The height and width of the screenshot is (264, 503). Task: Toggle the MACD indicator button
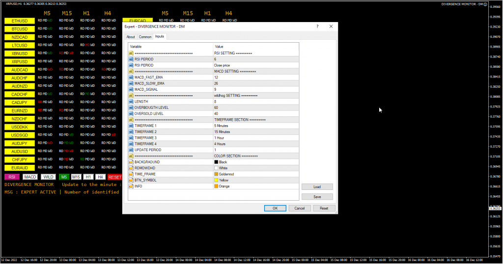click(x=30, y=177)
